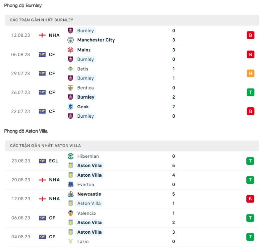Screen dimensions: 268x252
Task: Select the Mainz team logo
Action: point(71,50)
